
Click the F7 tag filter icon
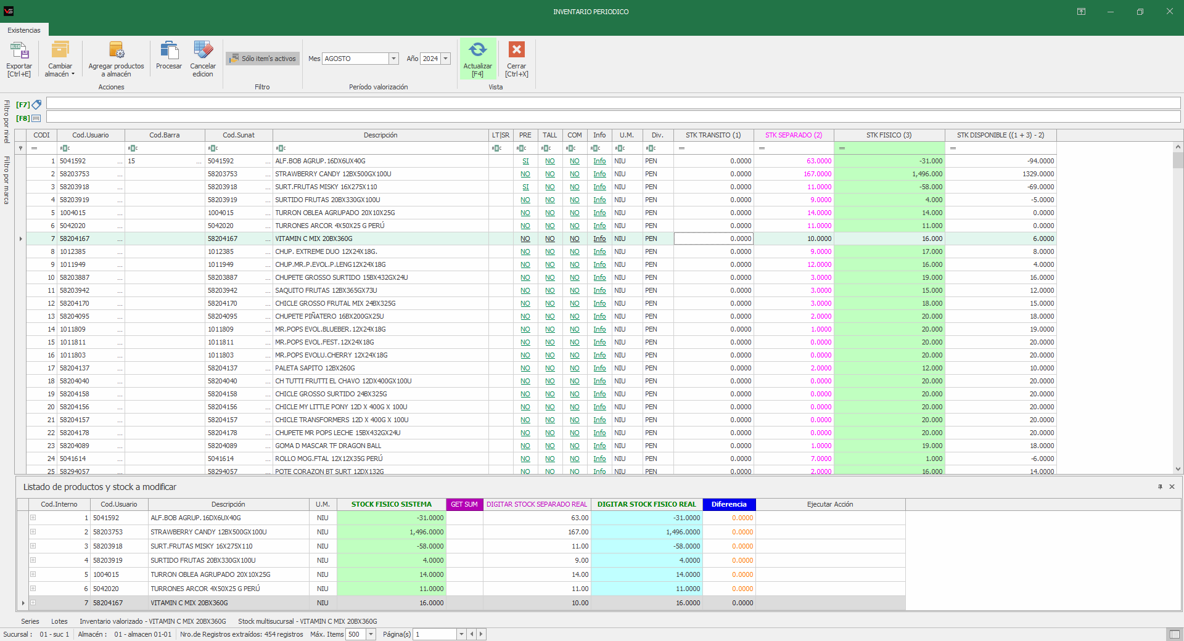pyautogui.click(x=36, y=105)
